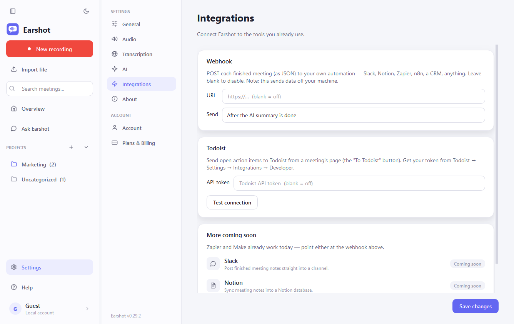Image resolution: width=514 pixels, height=324 pixels.
Task: Focus the Search meetings field
Action: [x=50, y=88]
